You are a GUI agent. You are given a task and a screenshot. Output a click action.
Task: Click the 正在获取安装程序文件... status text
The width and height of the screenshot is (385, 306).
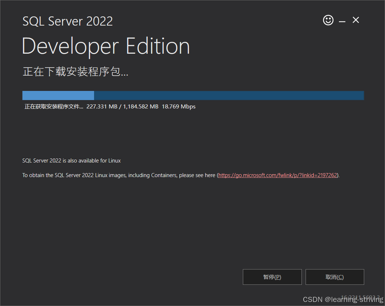[54, 107]
